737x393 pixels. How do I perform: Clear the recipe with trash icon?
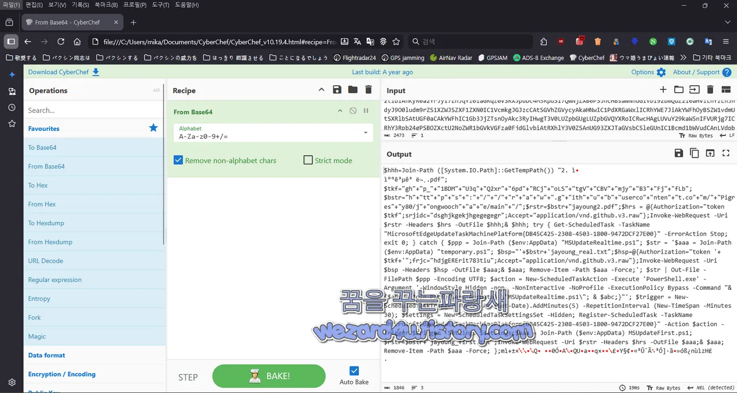[368, 90]
